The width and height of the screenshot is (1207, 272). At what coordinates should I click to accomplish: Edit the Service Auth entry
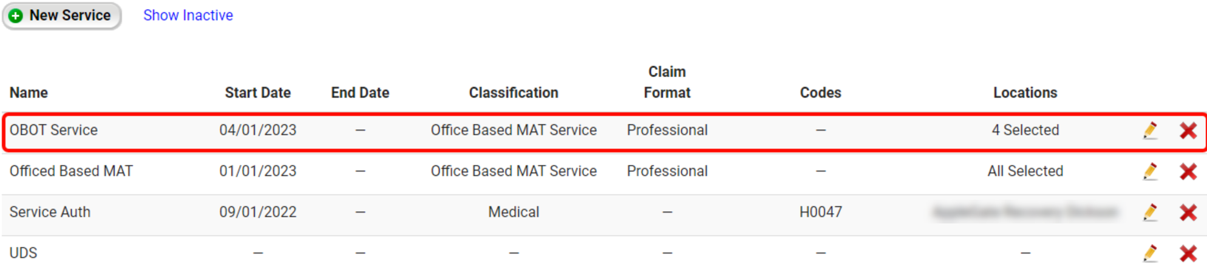[x=1150, y=212]
